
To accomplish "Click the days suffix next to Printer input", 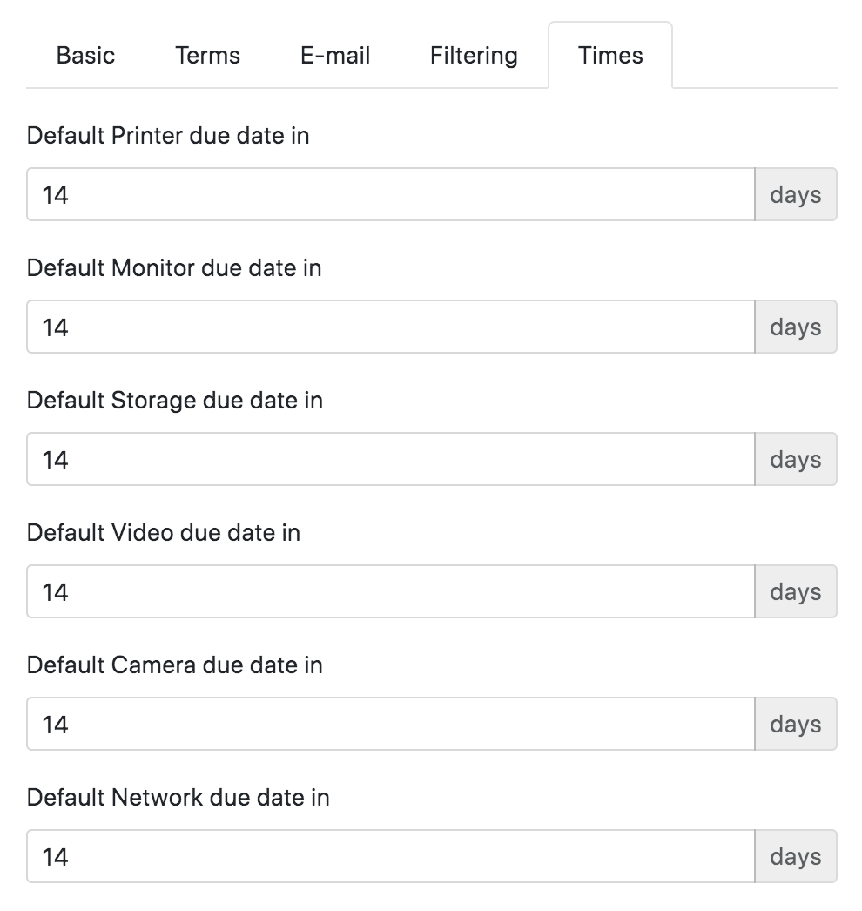I will [x=795, y=194].
